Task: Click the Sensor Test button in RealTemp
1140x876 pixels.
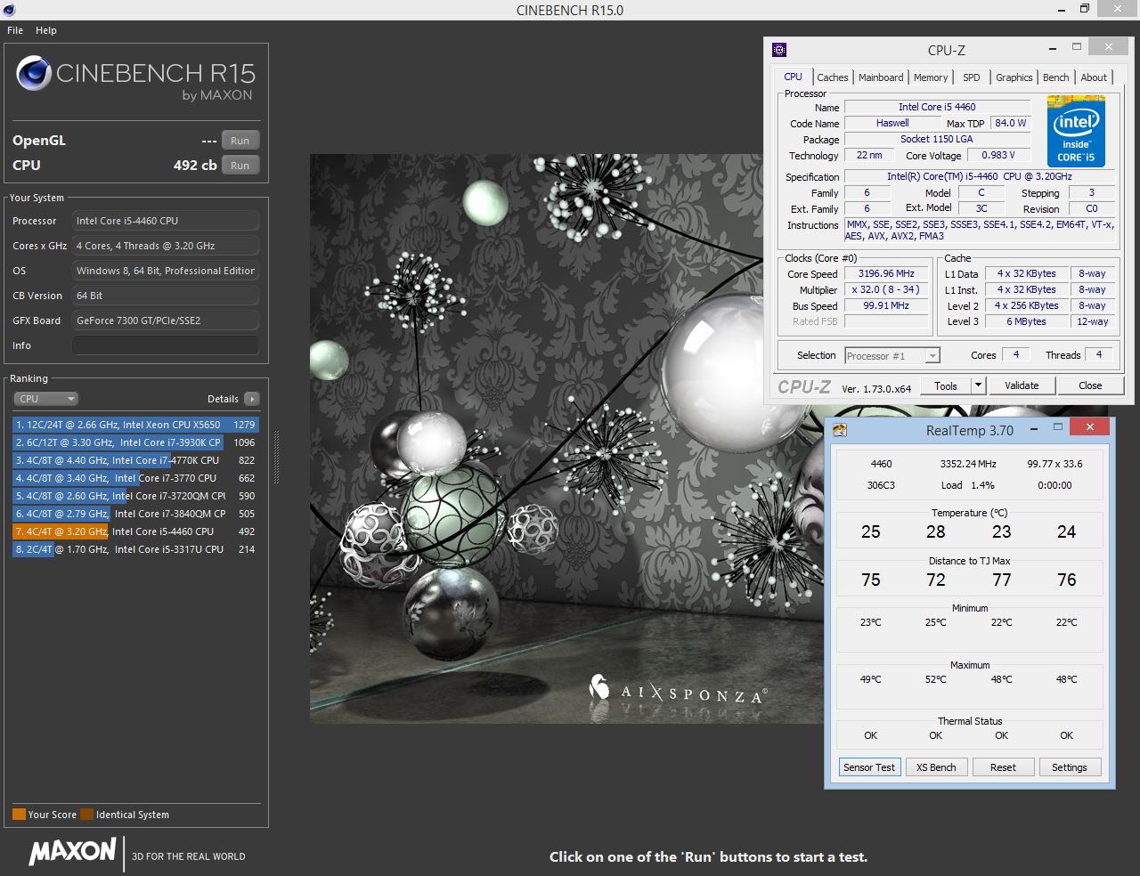Action: click(869, 767)
